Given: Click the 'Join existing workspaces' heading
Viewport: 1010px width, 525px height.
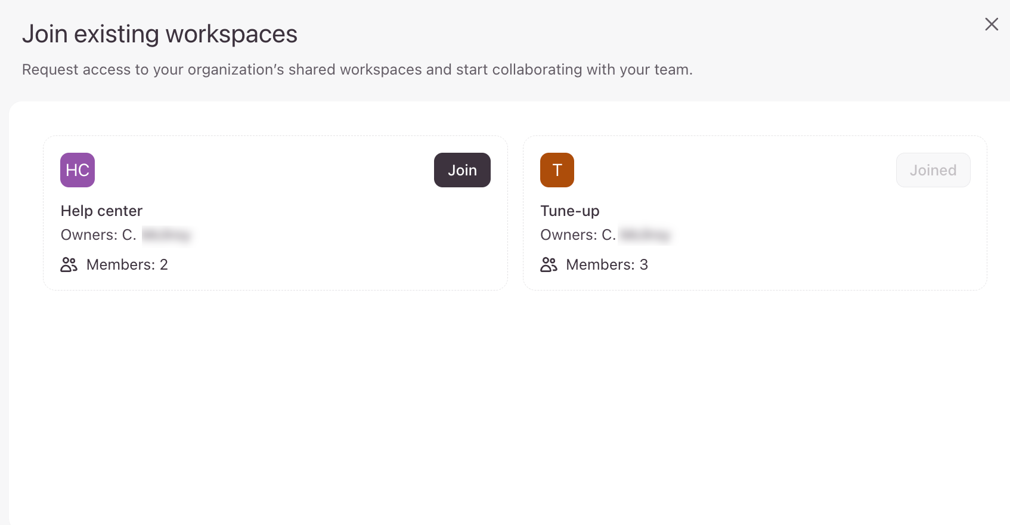Looking at the screenshot, I should point(160,34).
